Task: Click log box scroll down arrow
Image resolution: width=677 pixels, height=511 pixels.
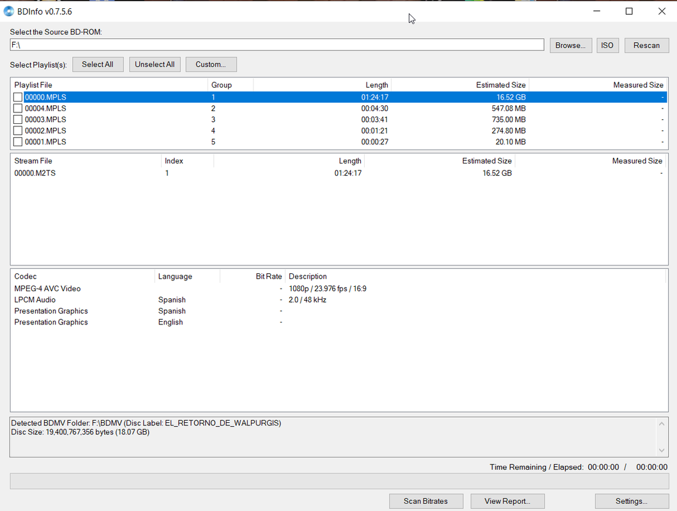Action: pos(662,450)
